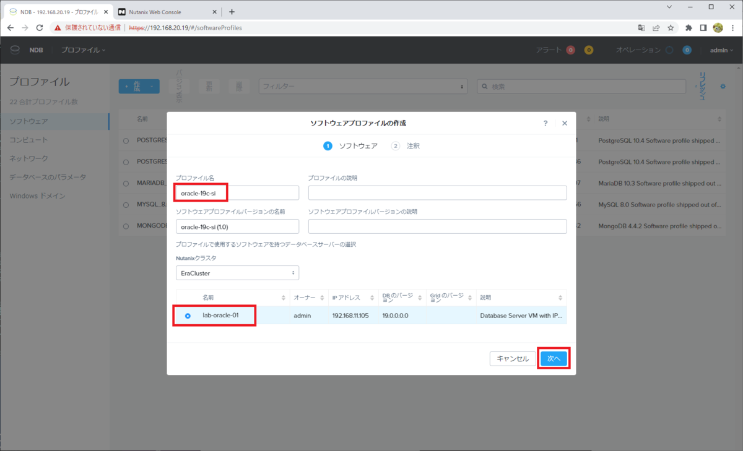Toggle browser side panel icon
This screenshot has width=743, height=451.
click(703, 28)
